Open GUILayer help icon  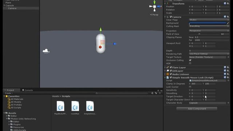point(225,71)
